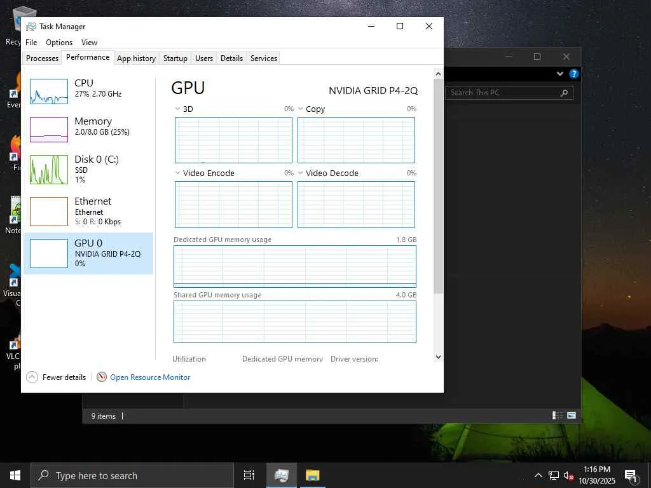Image resolution: width=651 pixels, height=488 pixels.
Task: Open the taskbar clock and date
Action: pos(597,475)
